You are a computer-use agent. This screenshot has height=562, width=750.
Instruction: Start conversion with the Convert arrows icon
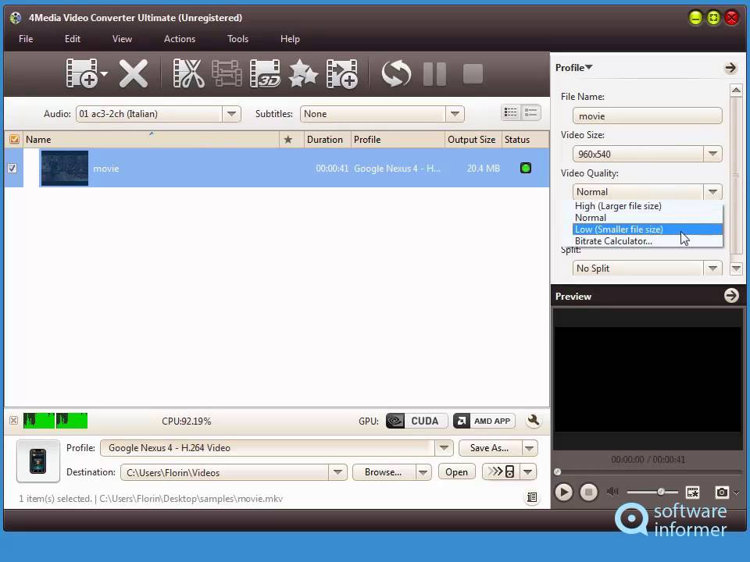[x=396, y=73]
